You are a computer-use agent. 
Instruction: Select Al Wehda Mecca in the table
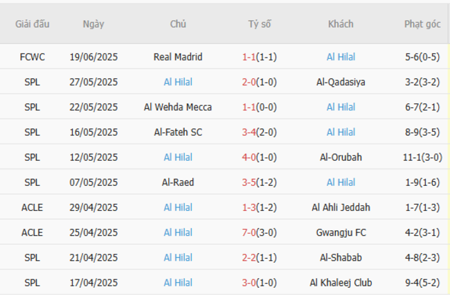coord(178,107)
